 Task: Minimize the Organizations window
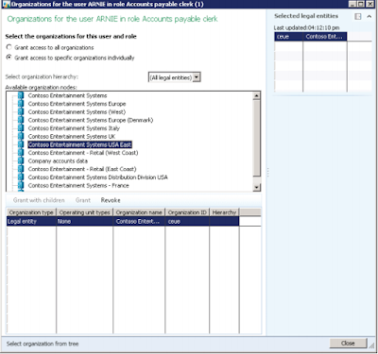click(352, 4)
